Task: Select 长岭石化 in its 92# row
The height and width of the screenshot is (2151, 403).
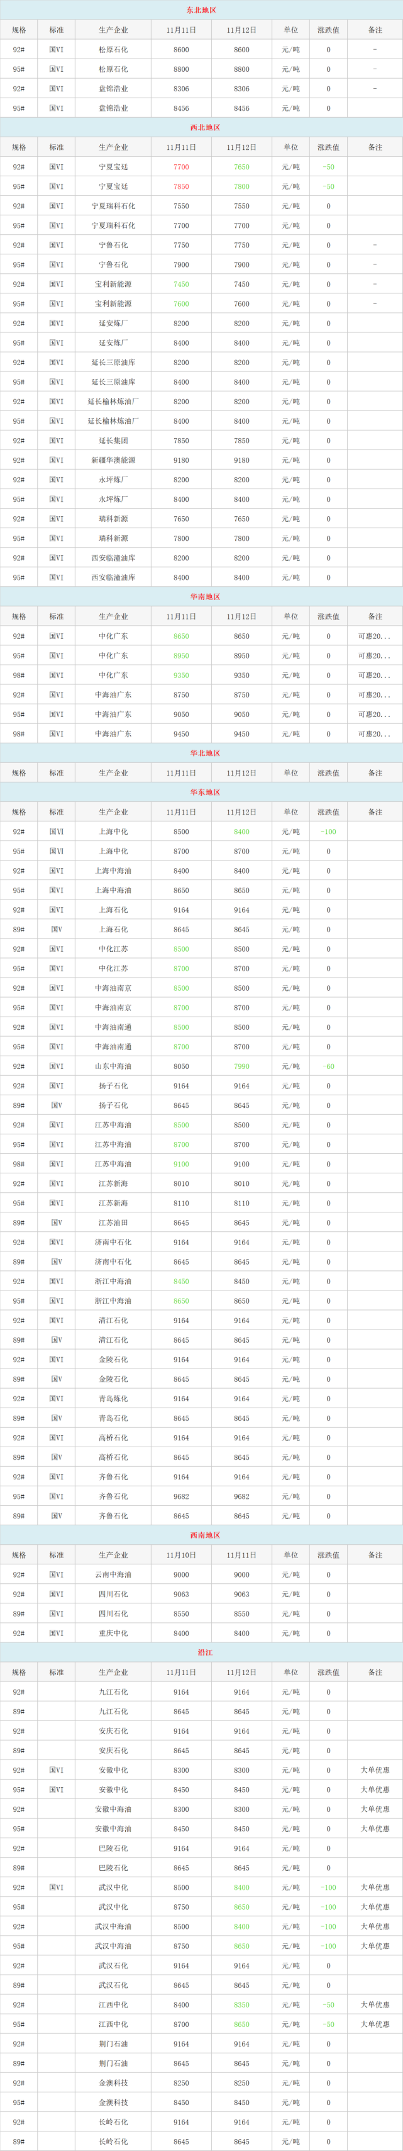Action: (113, 2122)
